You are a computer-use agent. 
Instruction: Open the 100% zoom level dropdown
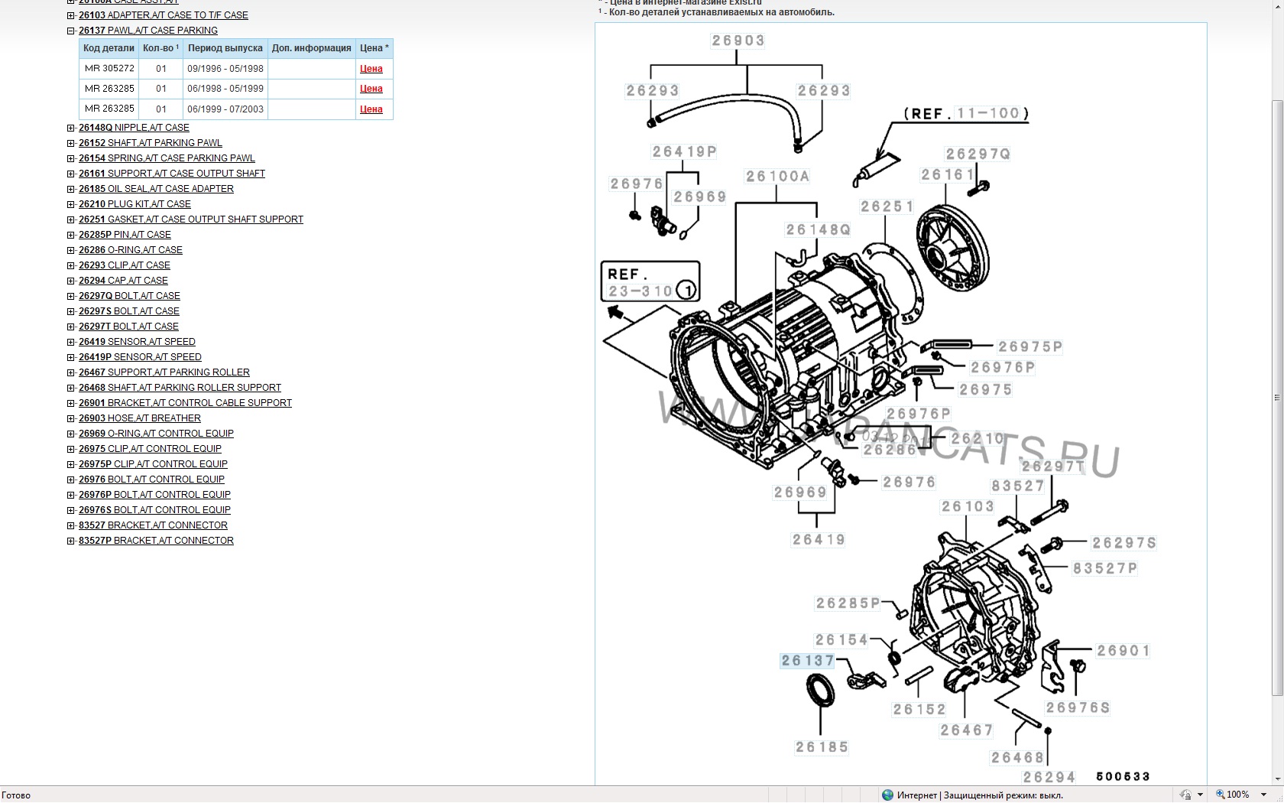coord(1264,795)
